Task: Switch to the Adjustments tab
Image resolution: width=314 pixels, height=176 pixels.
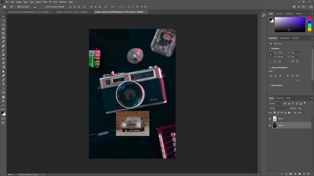Action: pyautogui.click(x=285, y=38)
